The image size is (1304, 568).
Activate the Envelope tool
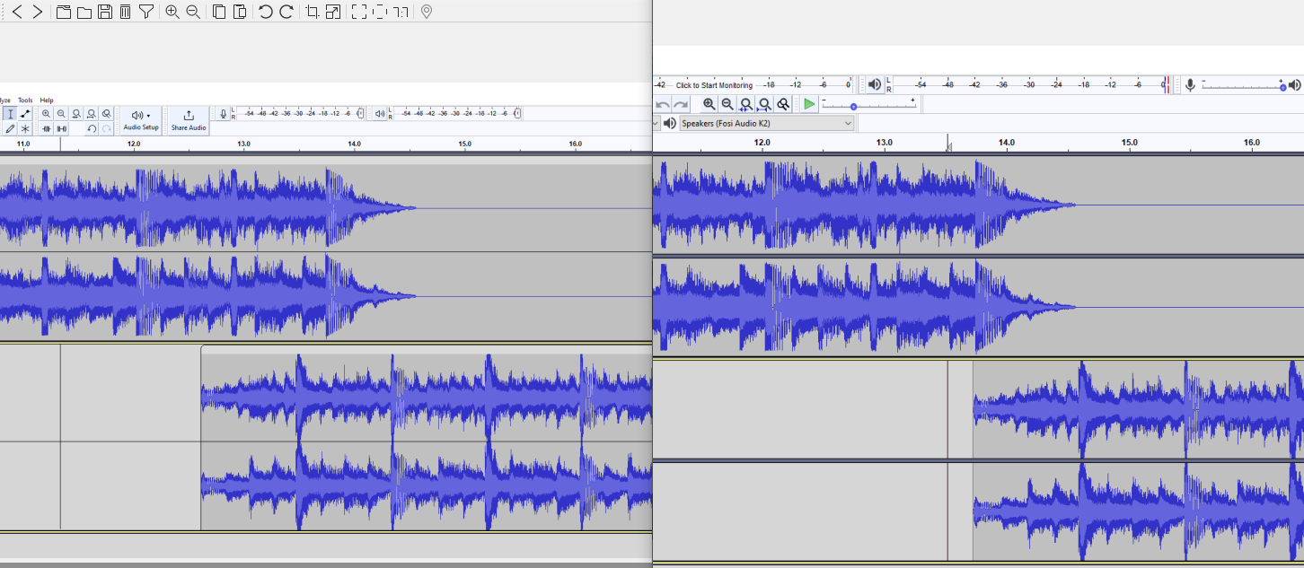tap(25, 114)
